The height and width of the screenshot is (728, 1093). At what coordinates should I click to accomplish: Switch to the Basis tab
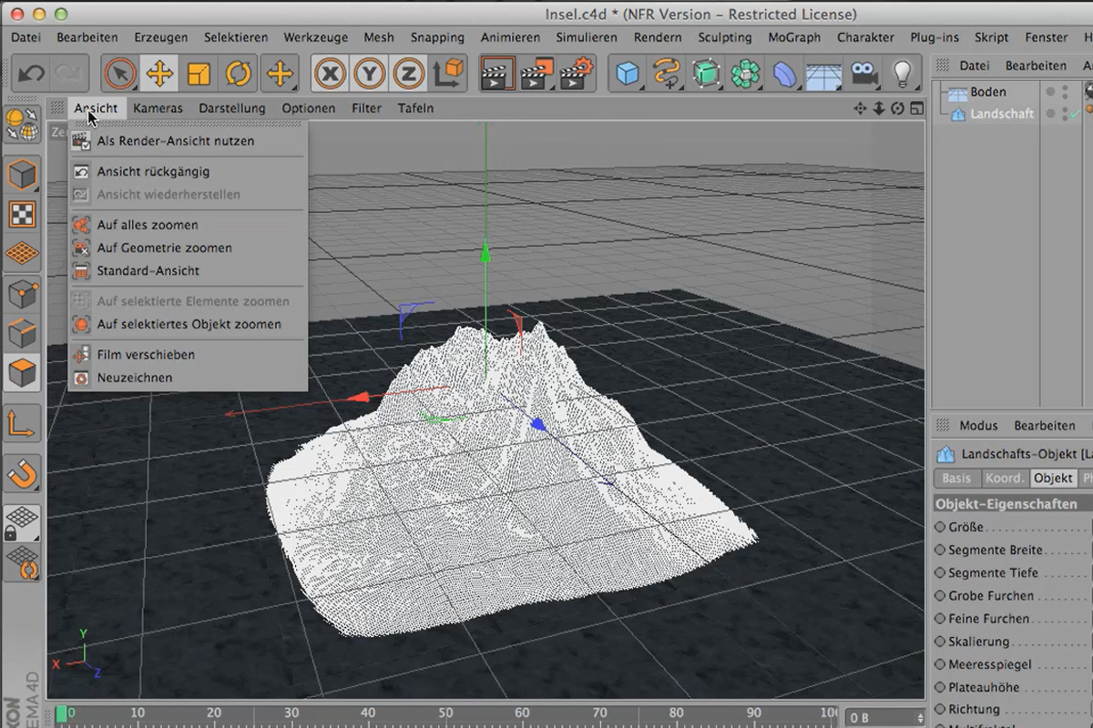(956, 478)
